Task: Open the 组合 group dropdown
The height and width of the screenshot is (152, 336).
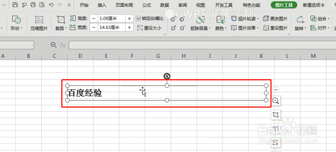Action: (x=320, y=19)
